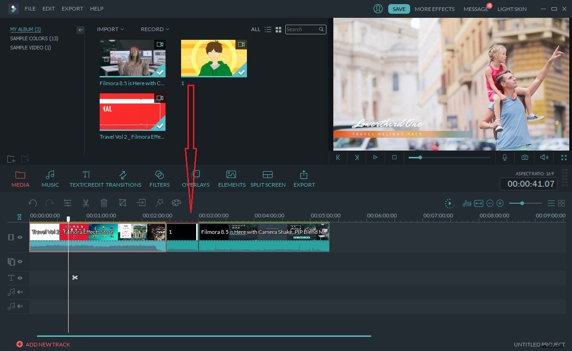Screen dimensions: 572x351
Task: Click the SAVE button
Action: 399,9
